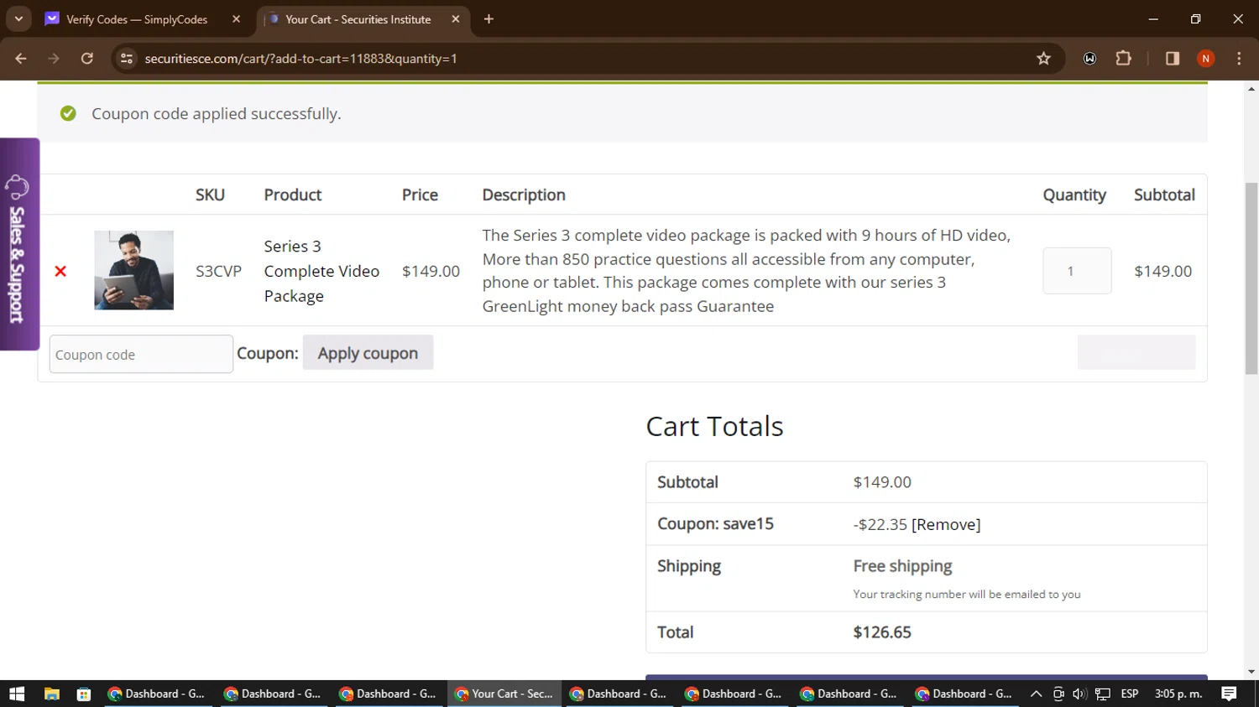Open the Series 3 product thumbnail
Viewport: 1259px width, 707px height.
[133, 270]
